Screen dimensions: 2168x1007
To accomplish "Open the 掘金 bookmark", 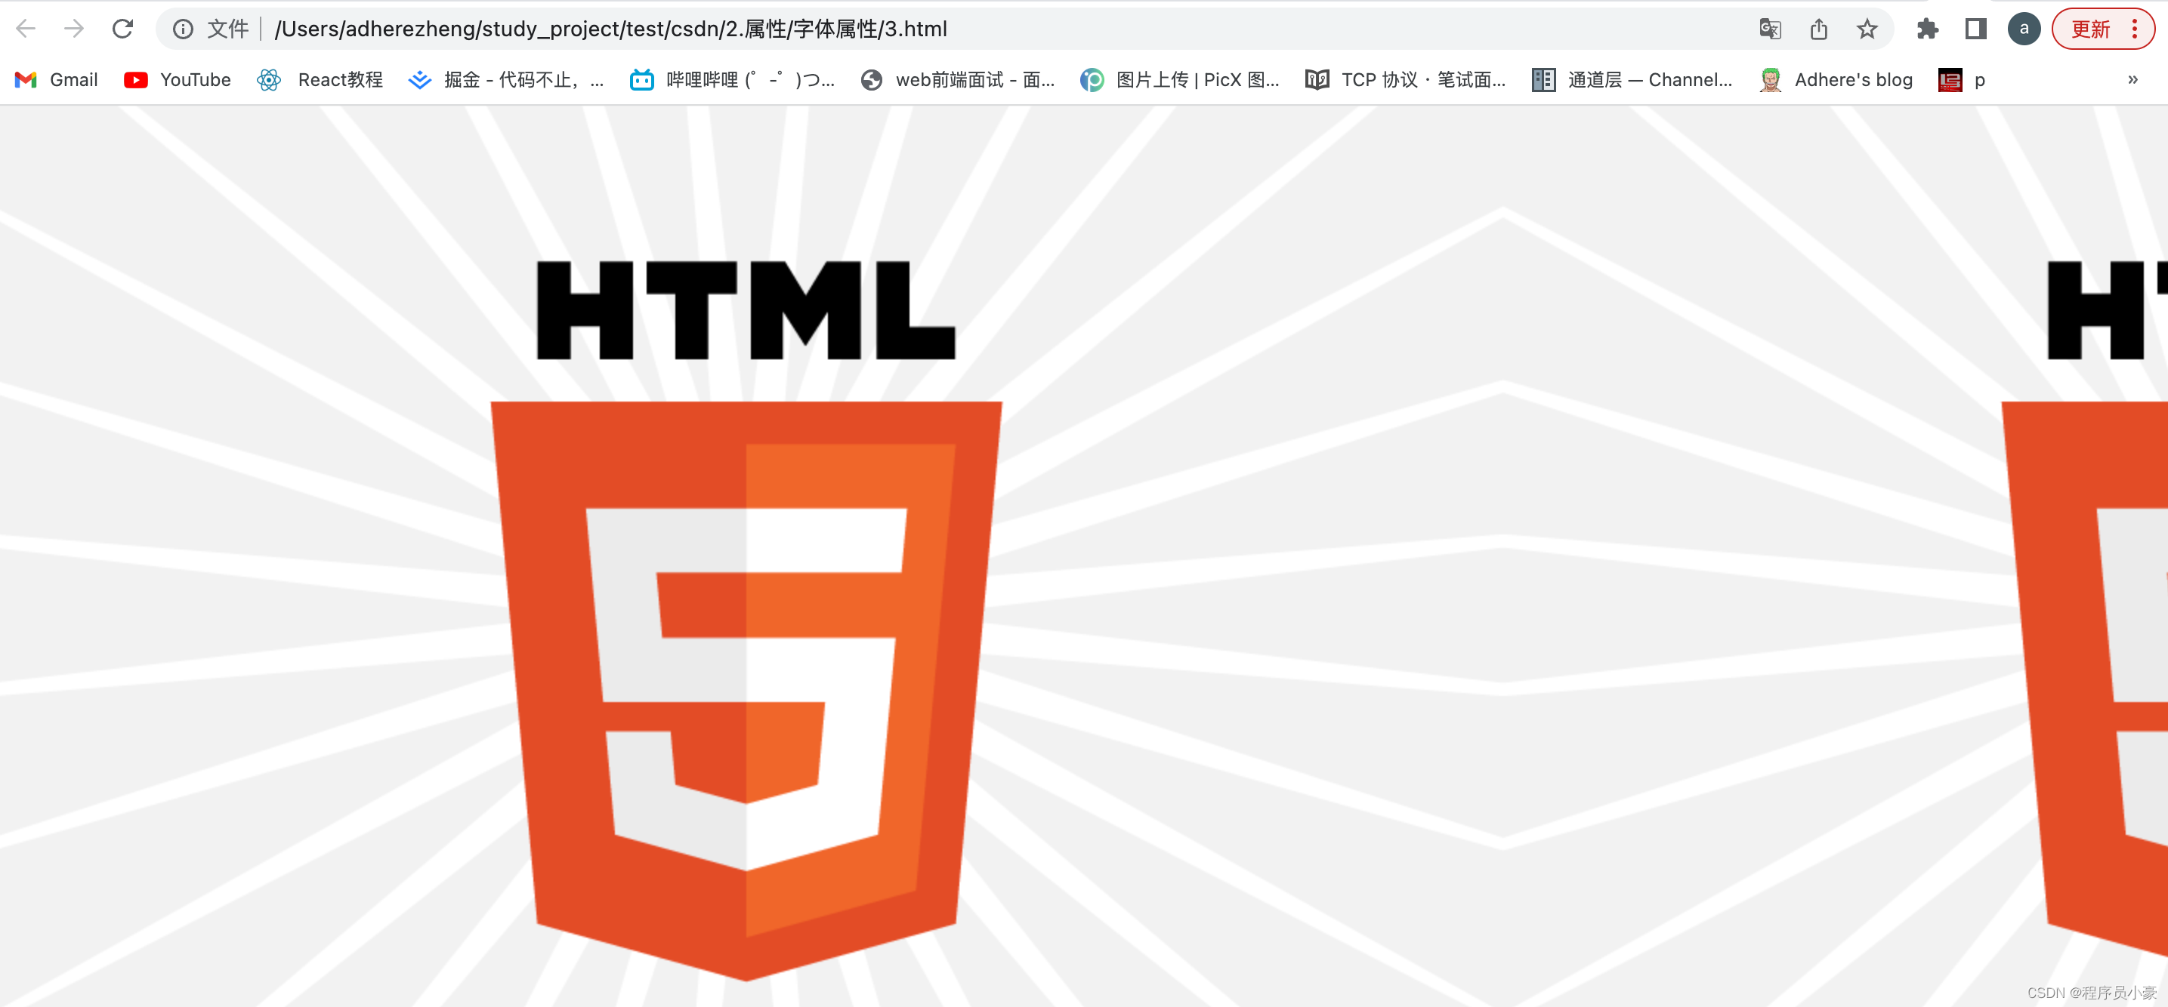I will (506, 80).
